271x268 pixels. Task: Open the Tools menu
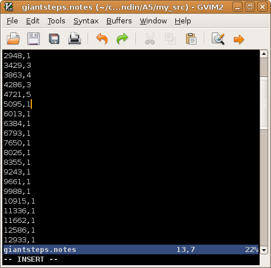(56, 21)
